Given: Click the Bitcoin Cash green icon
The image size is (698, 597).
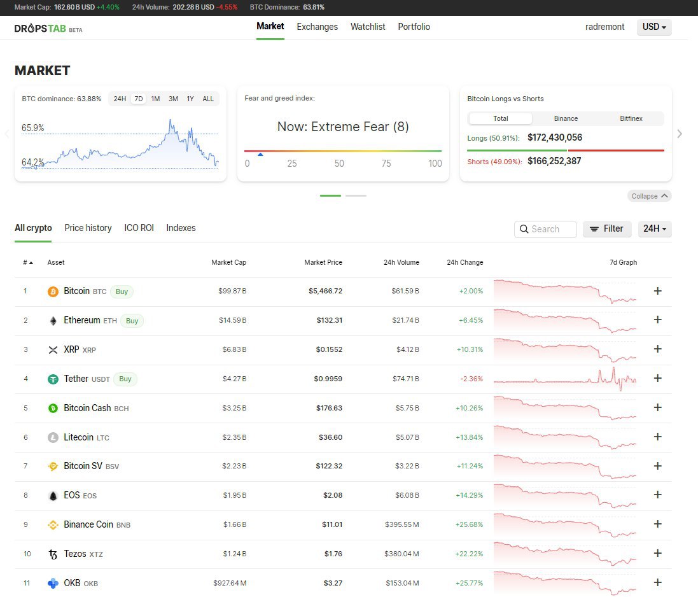Looking at the screenshot, I should (53, 408).
